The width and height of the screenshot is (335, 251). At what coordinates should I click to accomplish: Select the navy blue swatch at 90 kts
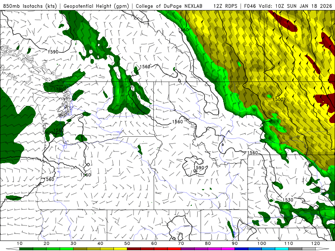pos(242,249)
